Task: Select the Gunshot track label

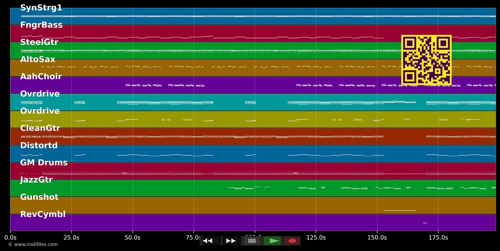Action: click(39, 197)
